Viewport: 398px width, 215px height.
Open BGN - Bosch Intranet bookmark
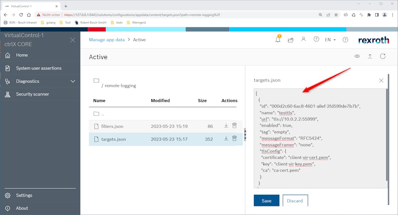point(20,23)
